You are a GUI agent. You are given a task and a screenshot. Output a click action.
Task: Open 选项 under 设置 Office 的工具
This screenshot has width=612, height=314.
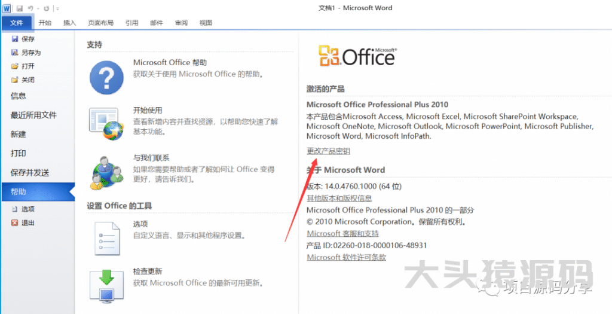point(107,238)
